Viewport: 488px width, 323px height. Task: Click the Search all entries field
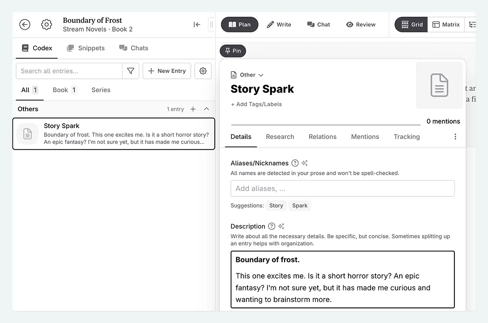pos(69,71)
